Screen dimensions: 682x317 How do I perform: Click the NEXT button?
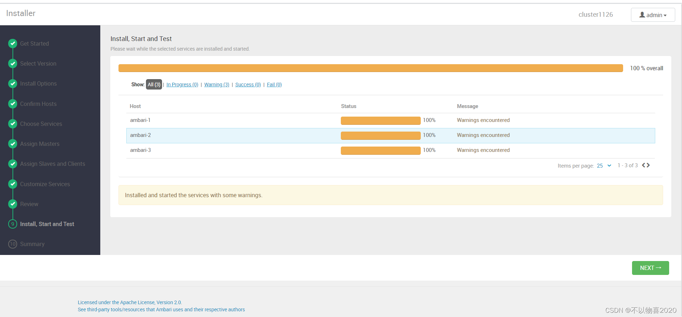click(650, 268)
